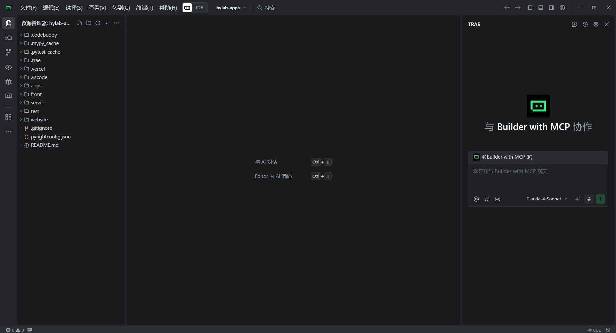Open the 选择(S) menu
The width and height of the screenshot is (616, 333).
click(74, 8)
